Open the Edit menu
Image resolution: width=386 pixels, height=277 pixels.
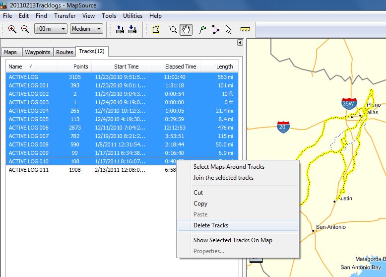(x=24, y=16)
